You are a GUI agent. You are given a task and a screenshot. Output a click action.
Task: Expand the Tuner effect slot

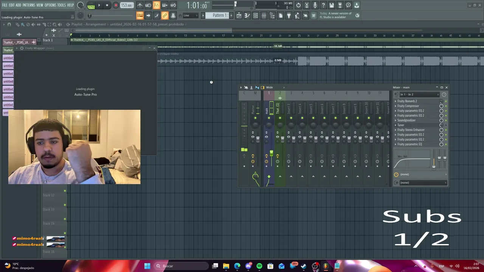tap(396, 125)
